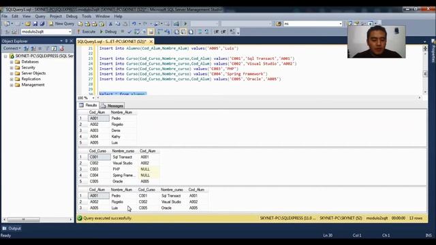This screenshot has height=245, width=436.
Task: Click the Save All icon
Action: [x=42, y=24]
